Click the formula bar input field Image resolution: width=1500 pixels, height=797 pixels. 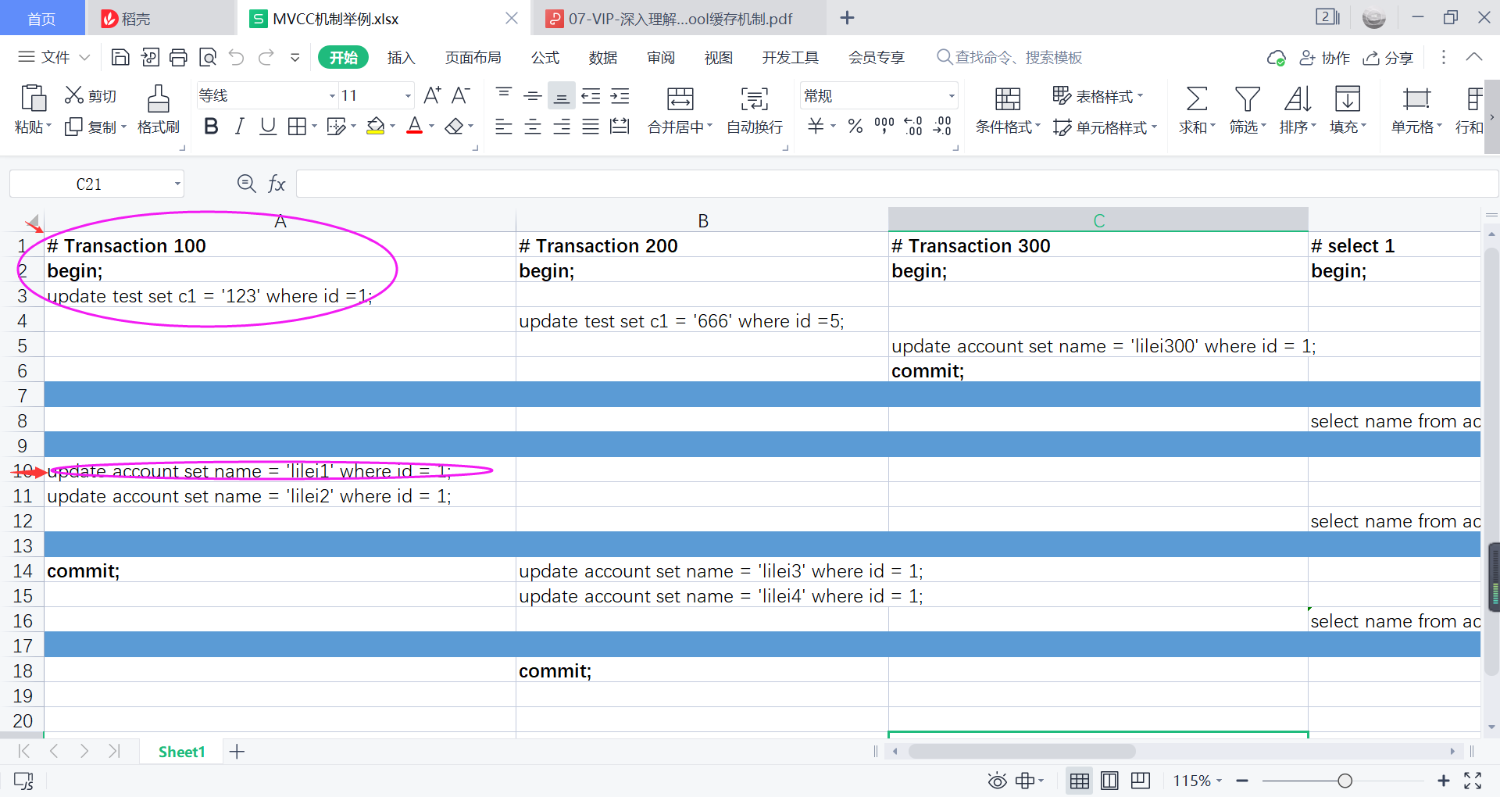(x=897, y=184)
